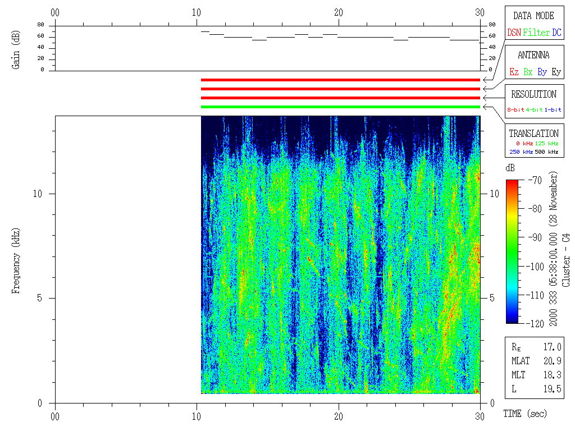
Task: Select the green Filter label in Data Mode
Action: (x=536, y=33)
